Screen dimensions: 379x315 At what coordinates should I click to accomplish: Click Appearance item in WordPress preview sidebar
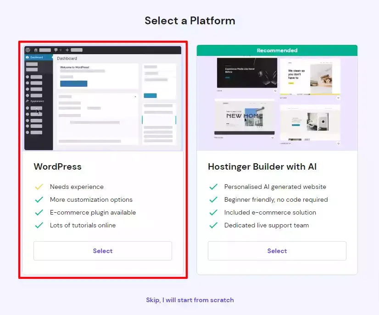[x=35, y=101]
